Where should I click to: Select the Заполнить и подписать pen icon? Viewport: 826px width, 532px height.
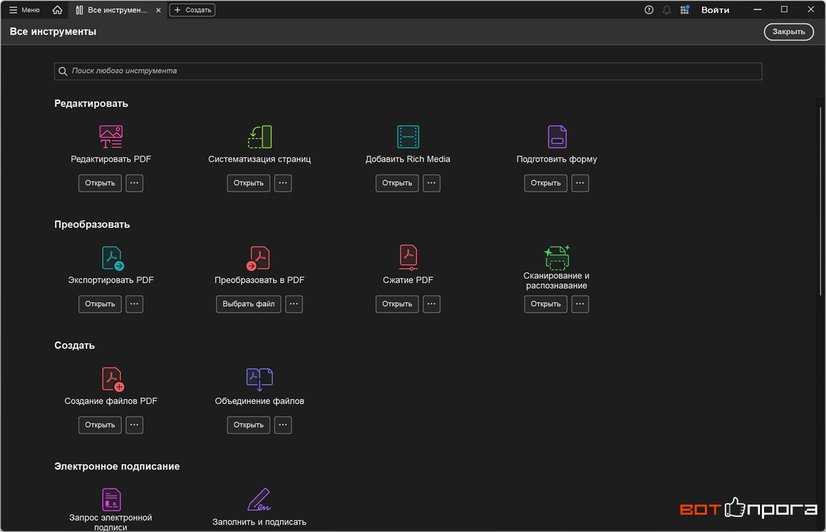[x=260, y=500]
